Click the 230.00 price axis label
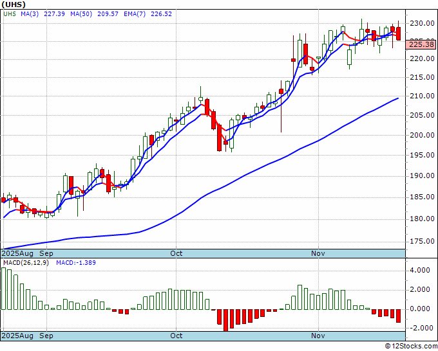This screenshot has height=351, width=438. 422,23
